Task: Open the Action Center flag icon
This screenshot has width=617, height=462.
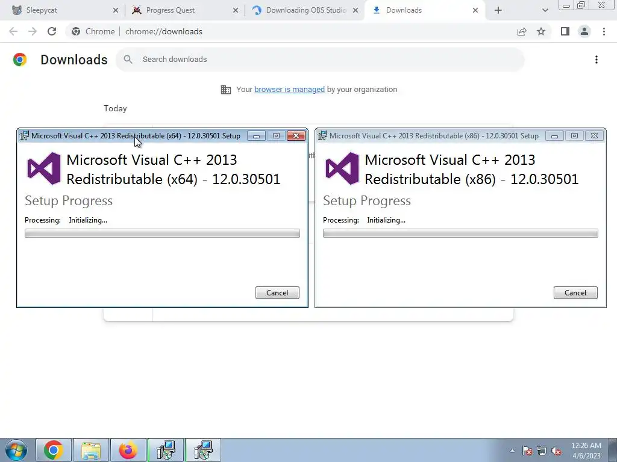Action: click(527, 451)
